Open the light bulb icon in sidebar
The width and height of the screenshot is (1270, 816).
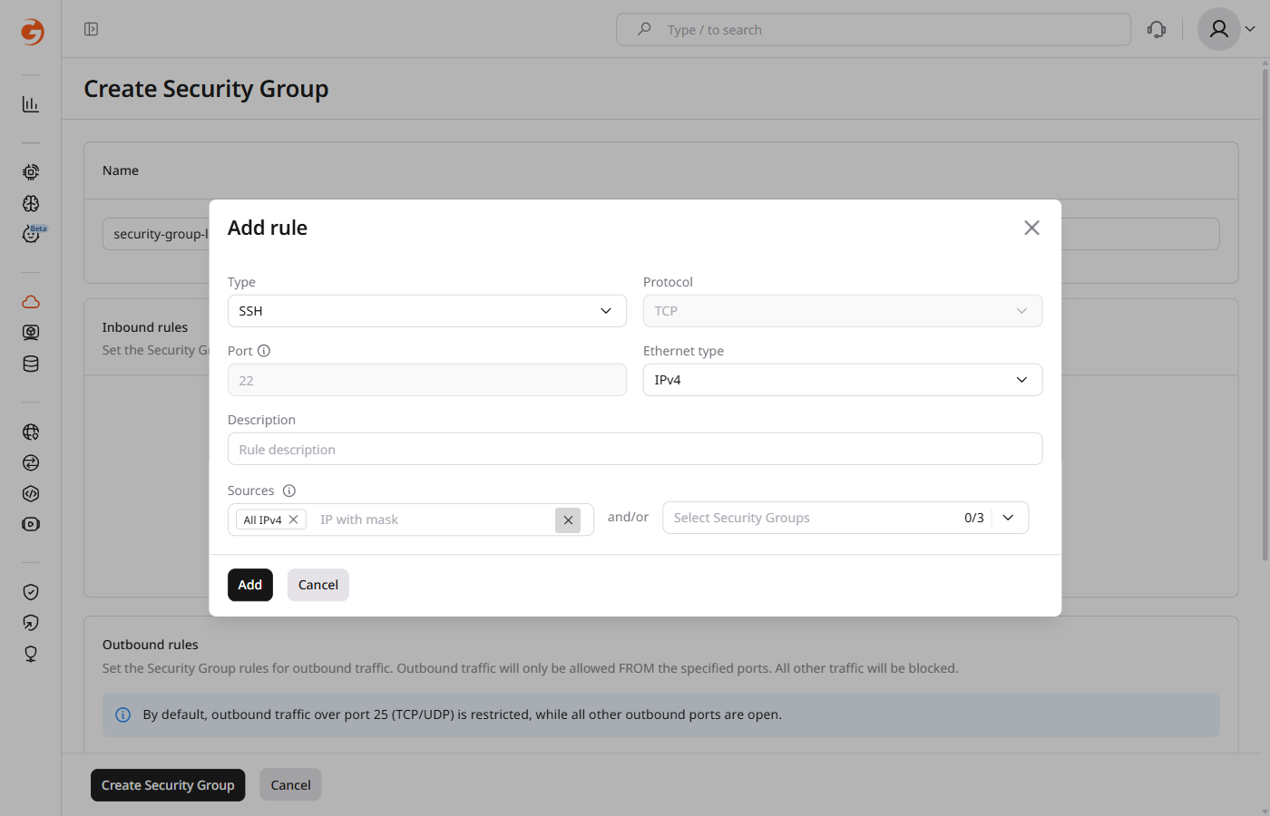tap(31, 654)
